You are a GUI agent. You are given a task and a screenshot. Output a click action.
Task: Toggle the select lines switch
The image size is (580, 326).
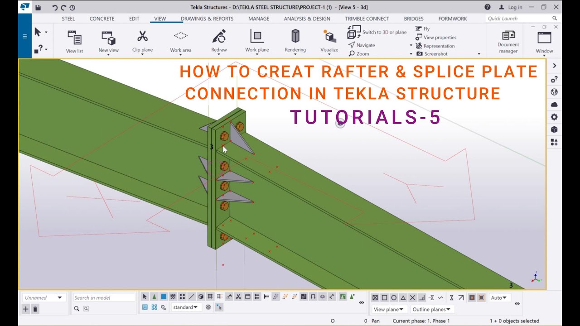coord(192,297)
